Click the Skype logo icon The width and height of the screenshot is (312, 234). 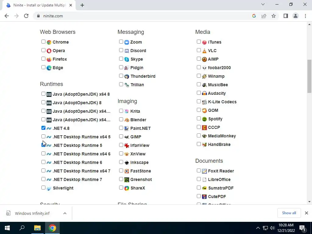[127, 59]
